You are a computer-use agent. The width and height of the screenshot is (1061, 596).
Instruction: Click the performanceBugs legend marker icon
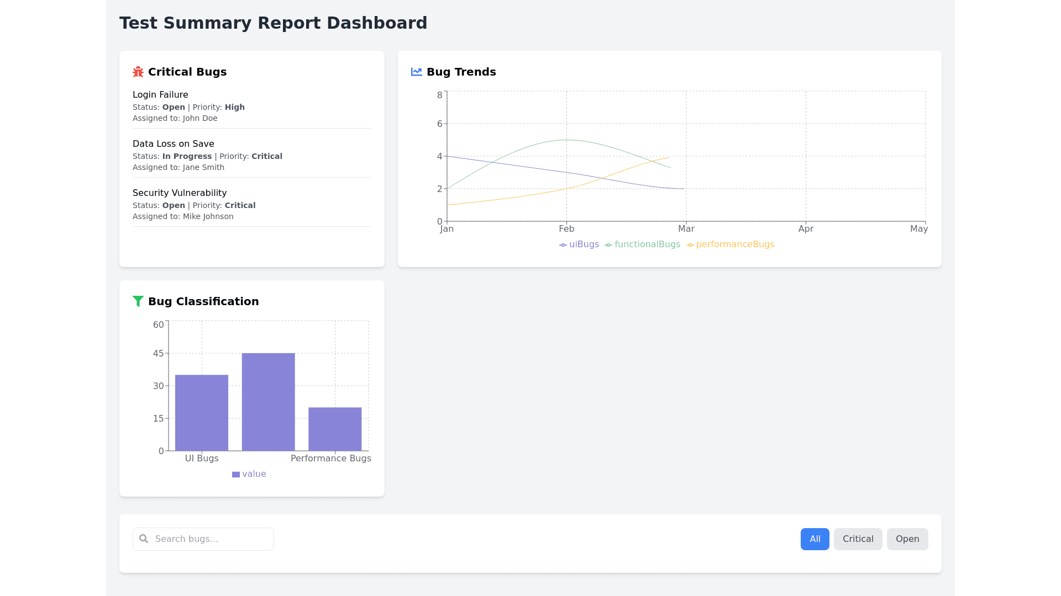point(690,245)
